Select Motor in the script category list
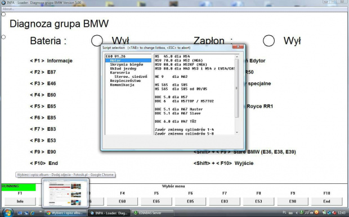This screenshot has height=217, width=349. [x=128, y=61]
